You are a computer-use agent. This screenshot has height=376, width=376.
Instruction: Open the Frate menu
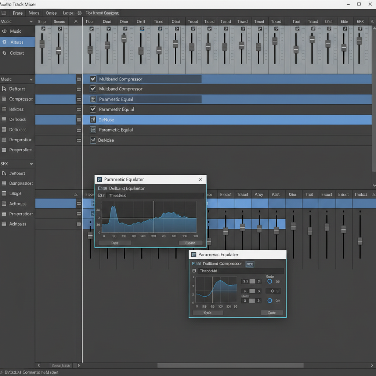(x=18, y=13)
